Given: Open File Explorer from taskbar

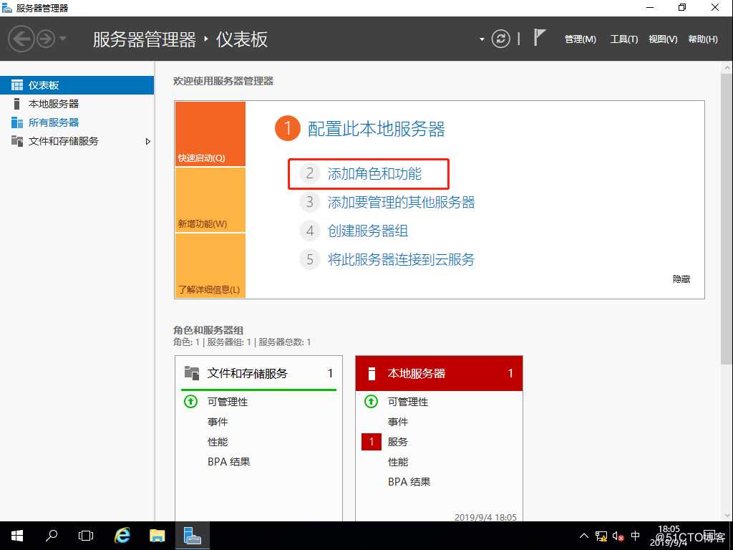Looking at the screenshot, I should (157, 536).
